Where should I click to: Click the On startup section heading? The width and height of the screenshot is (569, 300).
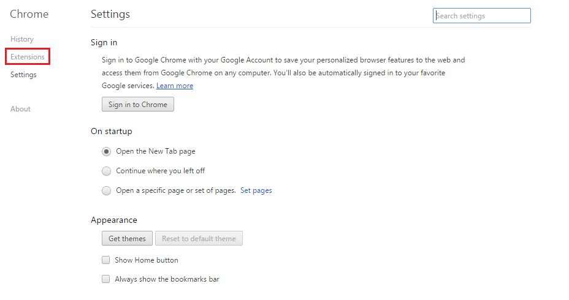point(112,131)
